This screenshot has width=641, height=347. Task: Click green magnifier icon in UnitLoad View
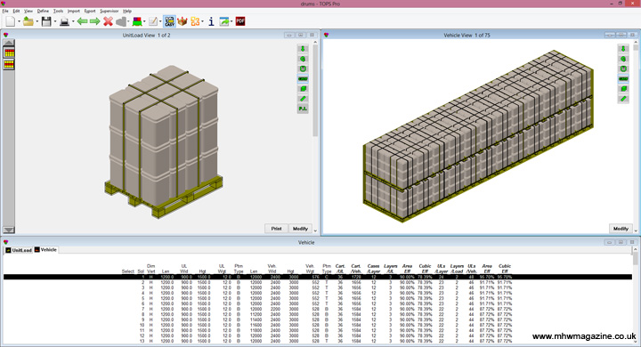[303, 59]
